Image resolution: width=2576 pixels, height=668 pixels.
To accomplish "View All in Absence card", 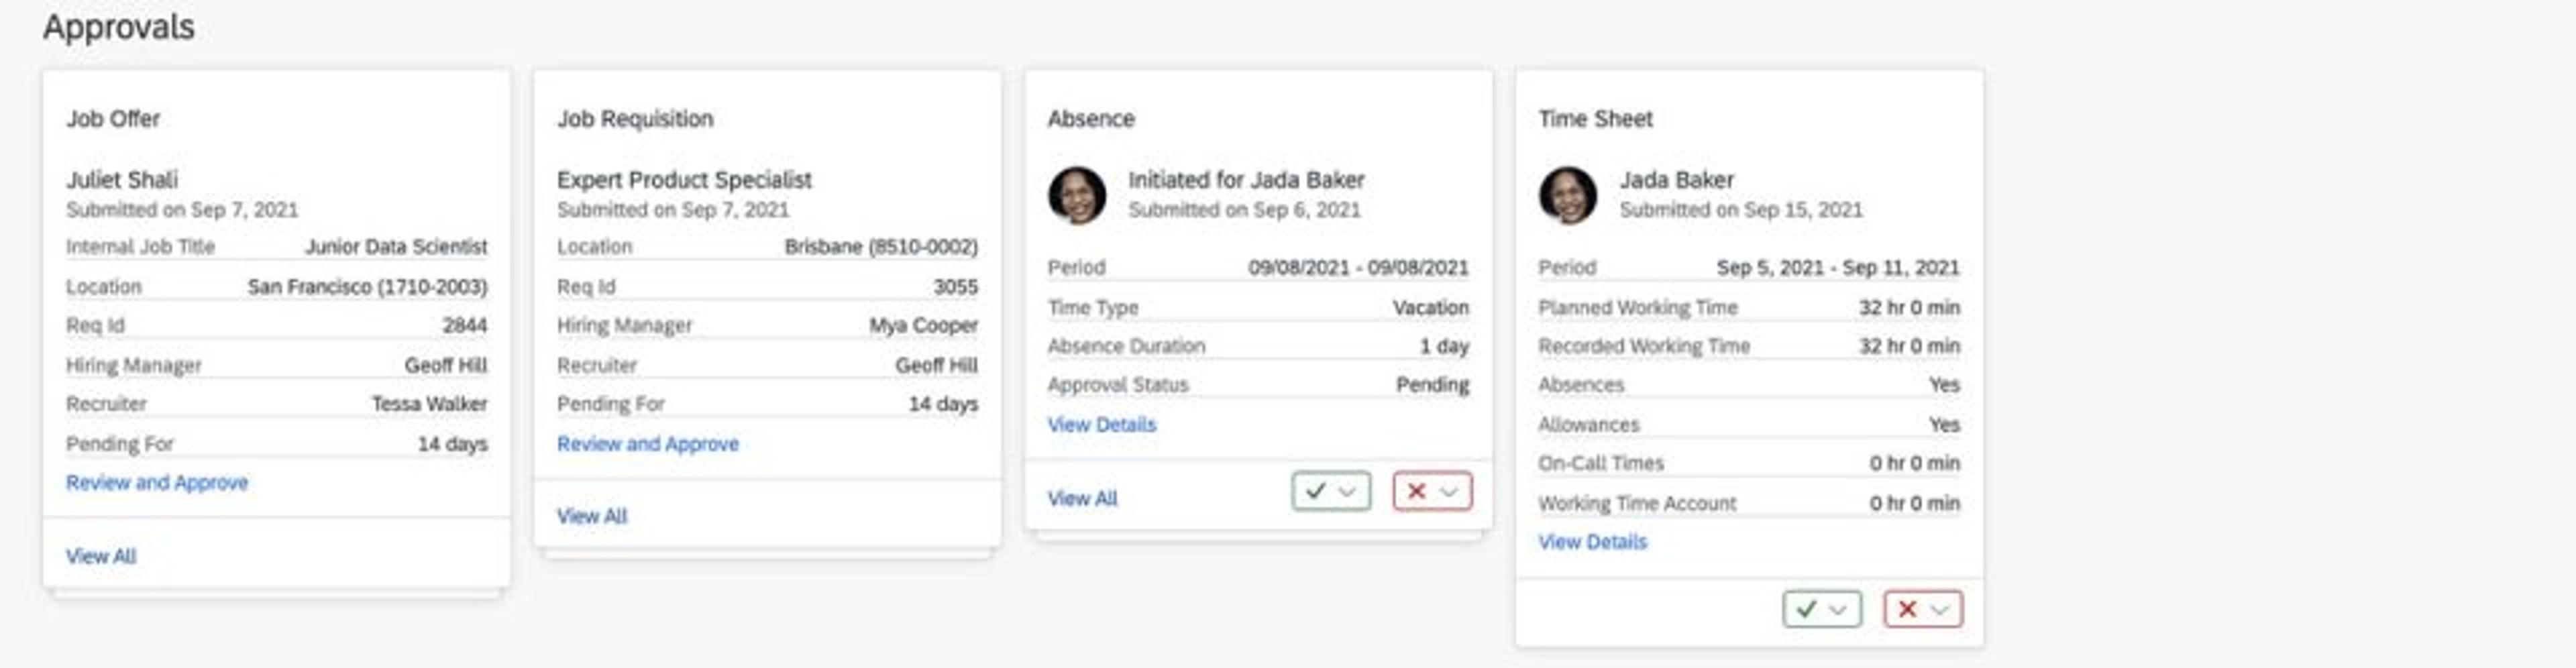I will tap(1082, 498).
